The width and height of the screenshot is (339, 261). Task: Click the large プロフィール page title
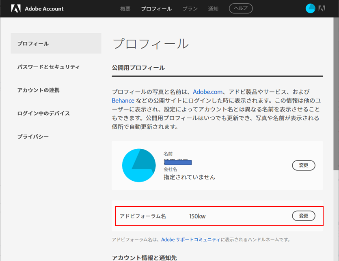[x=151, y=44]
